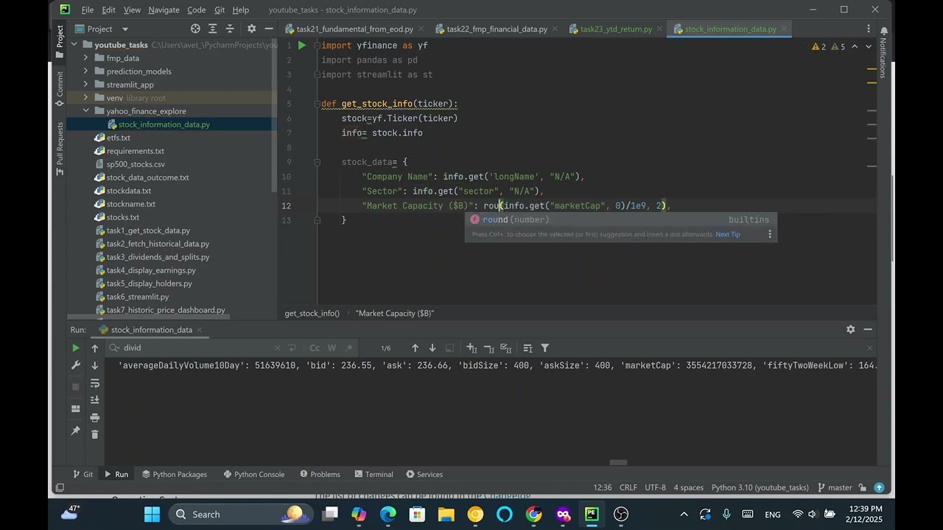Open the Python Packages tool window
Viewport: 943px width, 530px height.
coord(174,475)
